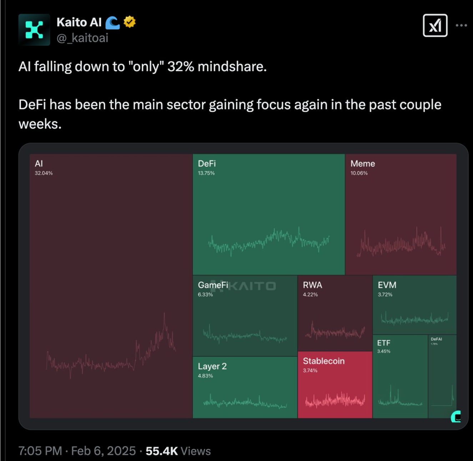The image size is (473, 461).
Task: Select the GameFi 6.33% tile
Action: 245,316
